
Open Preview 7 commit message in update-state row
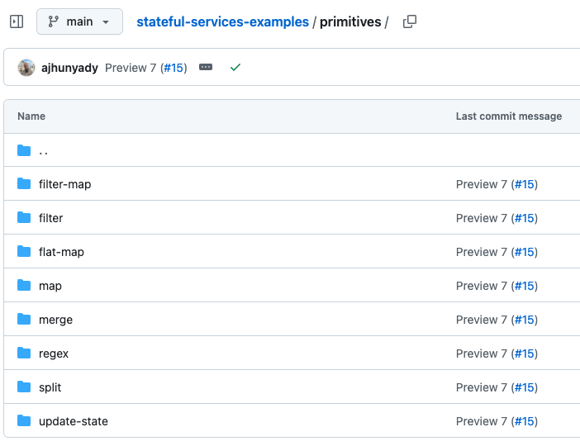pyautogui.click(x=481, y=421)
